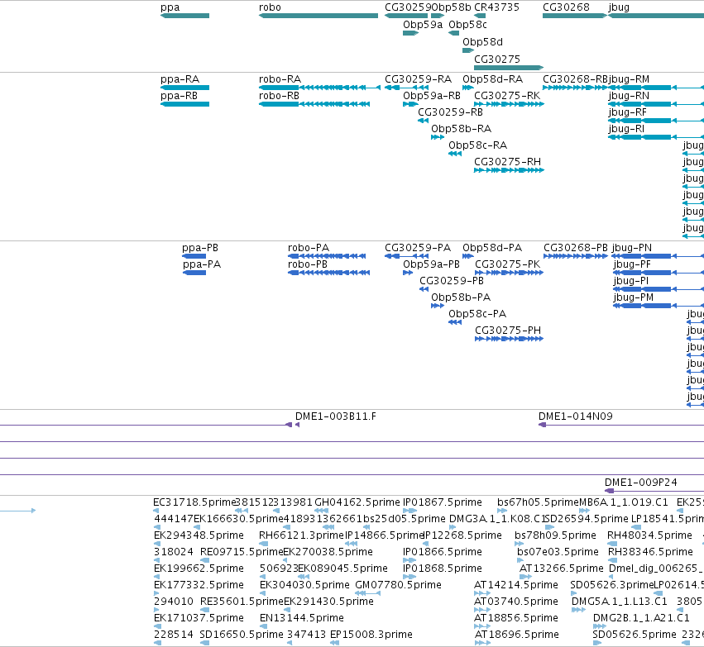Select the 'bs07e03.5prime' EST label
704x647 pixels.
point(558,552)
